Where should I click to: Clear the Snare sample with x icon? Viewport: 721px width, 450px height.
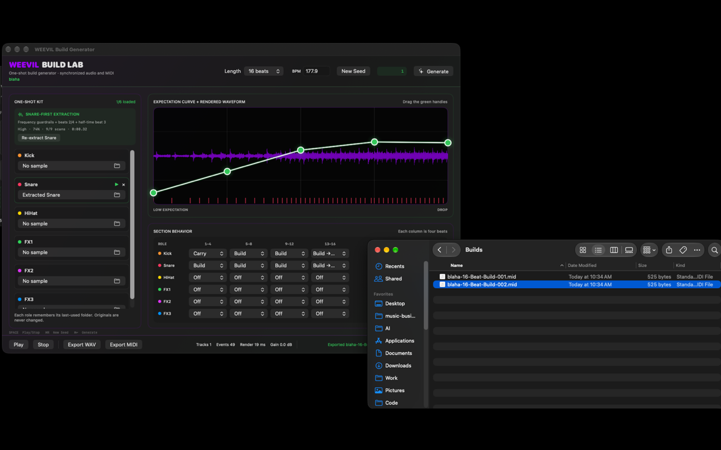tap(123, 185)
